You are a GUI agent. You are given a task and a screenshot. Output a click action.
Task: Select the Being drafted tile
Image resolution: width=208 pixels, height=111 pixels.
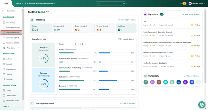pos(62,28)
